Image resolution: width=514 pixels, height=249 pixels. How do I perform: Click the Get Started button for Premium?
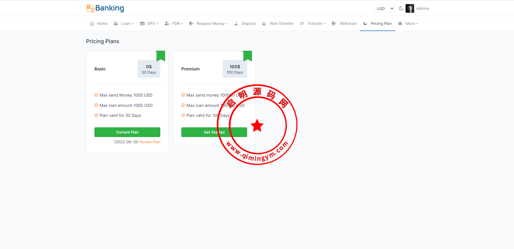pyautogui.click(x=214, y=132)
